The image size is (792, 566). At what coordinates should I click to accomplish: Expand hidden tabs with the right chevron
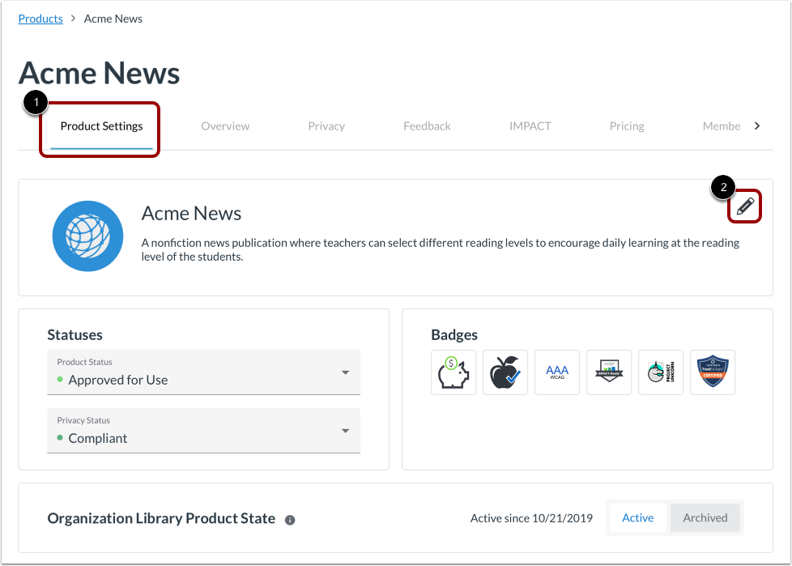[x=757, y=126]
